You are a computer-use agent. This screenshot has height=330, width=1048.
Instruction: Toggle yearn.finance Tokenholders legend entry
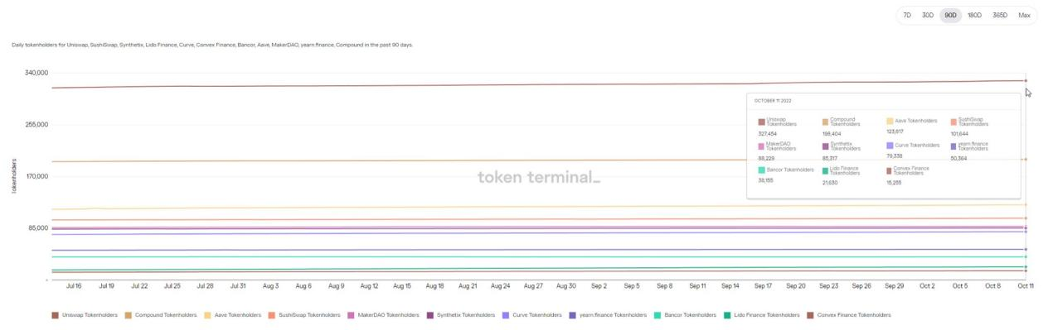[608, 314]
